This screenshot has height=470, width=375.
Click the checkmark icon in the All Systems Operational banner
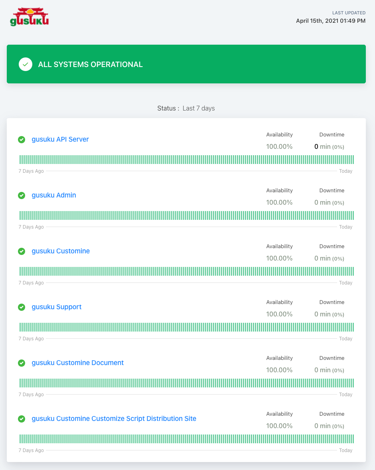point(26,64)
